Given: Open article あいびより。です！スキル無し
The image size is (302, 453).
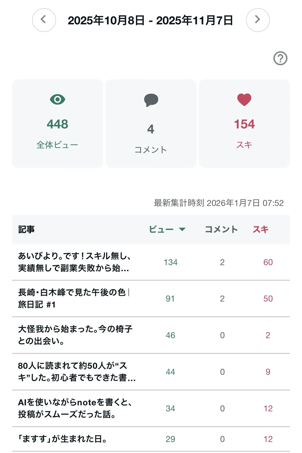Looking at the screenshot, I should pos(74,262).
